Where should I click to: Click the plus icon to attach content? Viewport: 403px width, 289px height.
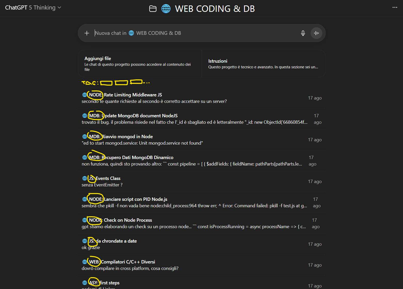pyautogui.click(x=87, y=33)
